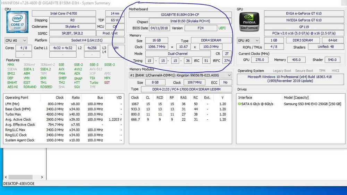The image size is (347, 195).
Task: Click the Base Clock (HFM) row
Action: tap(64, 109)
